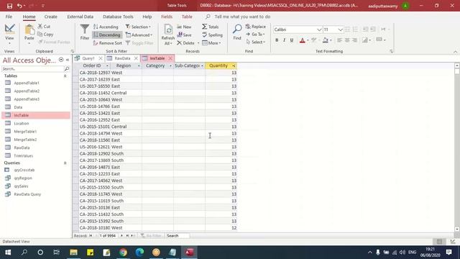Image resolution: width=460 pixels, height=259 pixels.
Task: Save database with the floppy icon
Action: [9, 6]
